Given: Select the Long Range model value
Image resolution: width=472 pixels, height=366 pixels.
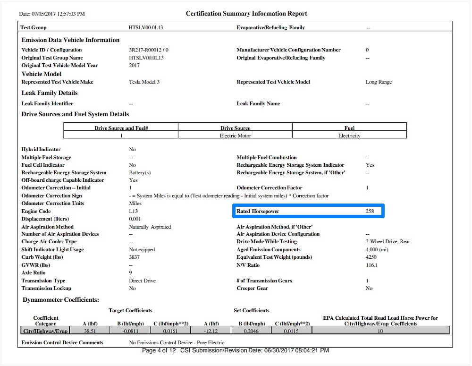Looking at the screenshot, I should [x=379, y=82].
